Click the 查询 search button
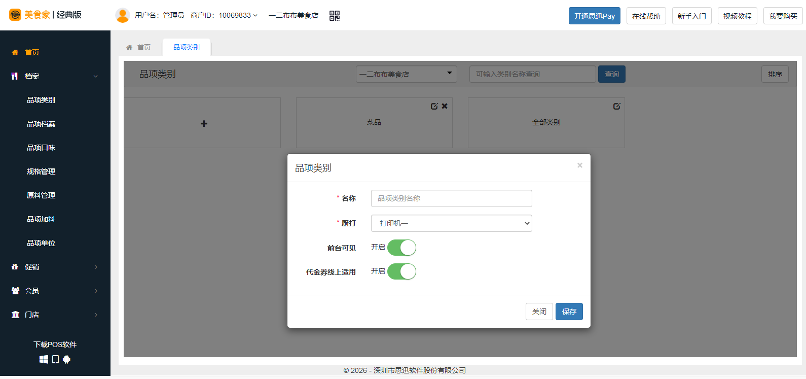The image size is (806, 379). coord(612,74)
